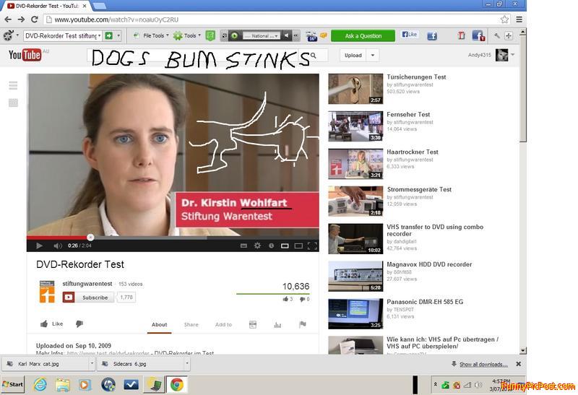Select the DVD-Rekorder Test browser tab
This screenshot has height=395, width=578.
(x=47, y=6)
